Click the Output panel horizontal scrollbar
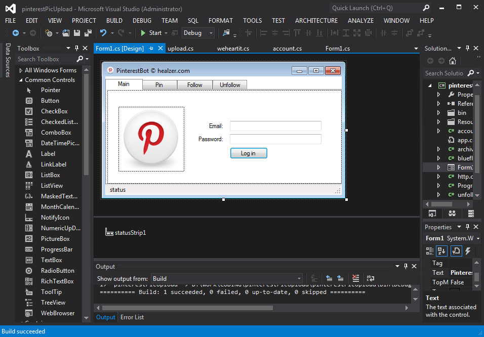Image resolution: width=484 pixels, height=337 pixels. (187, 308)
